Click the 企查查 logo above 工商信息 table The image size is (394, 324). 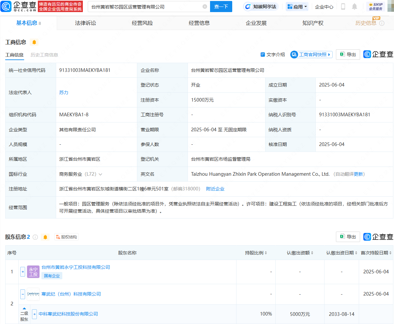coord(378,54)
